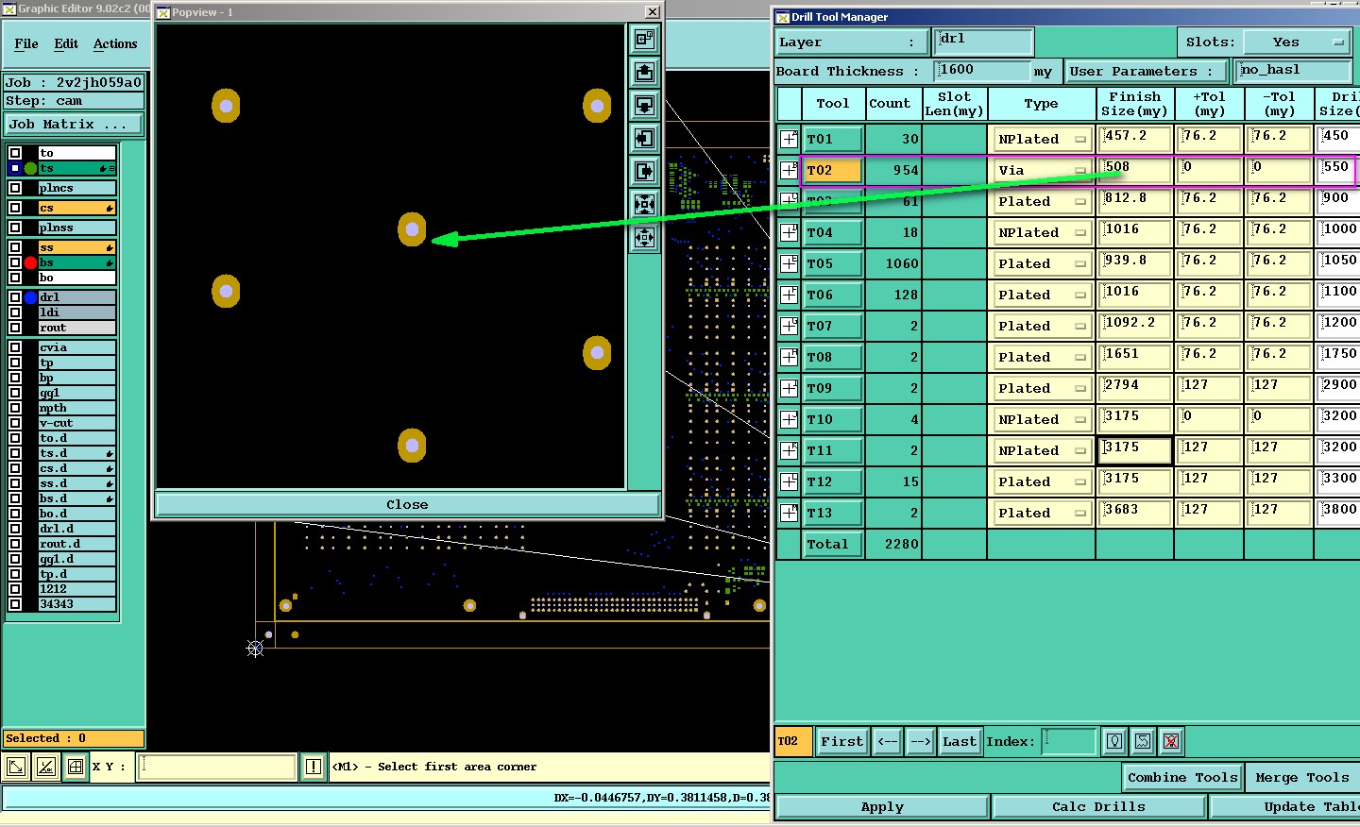Screen dimensions: 1360x827
Task: Toggle the checkbox for layer 'cs'
Action: [15, 208]
